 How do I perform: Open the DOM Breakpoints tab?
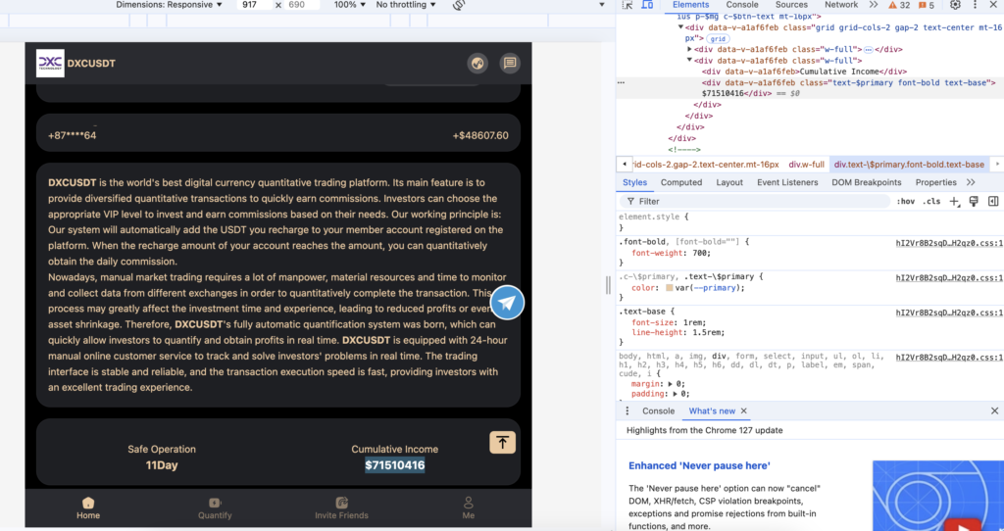point(867,182)
